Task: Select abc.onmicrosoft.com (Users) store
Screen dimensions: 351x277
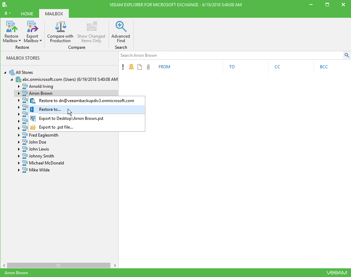Action: tap(70, 79)
